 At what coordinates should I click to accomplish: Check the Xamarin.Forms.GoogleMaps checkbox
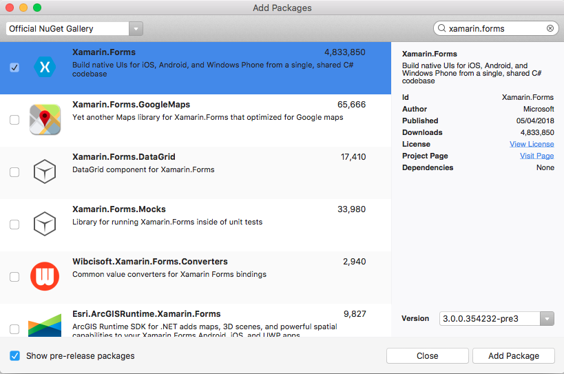(14, 120)
